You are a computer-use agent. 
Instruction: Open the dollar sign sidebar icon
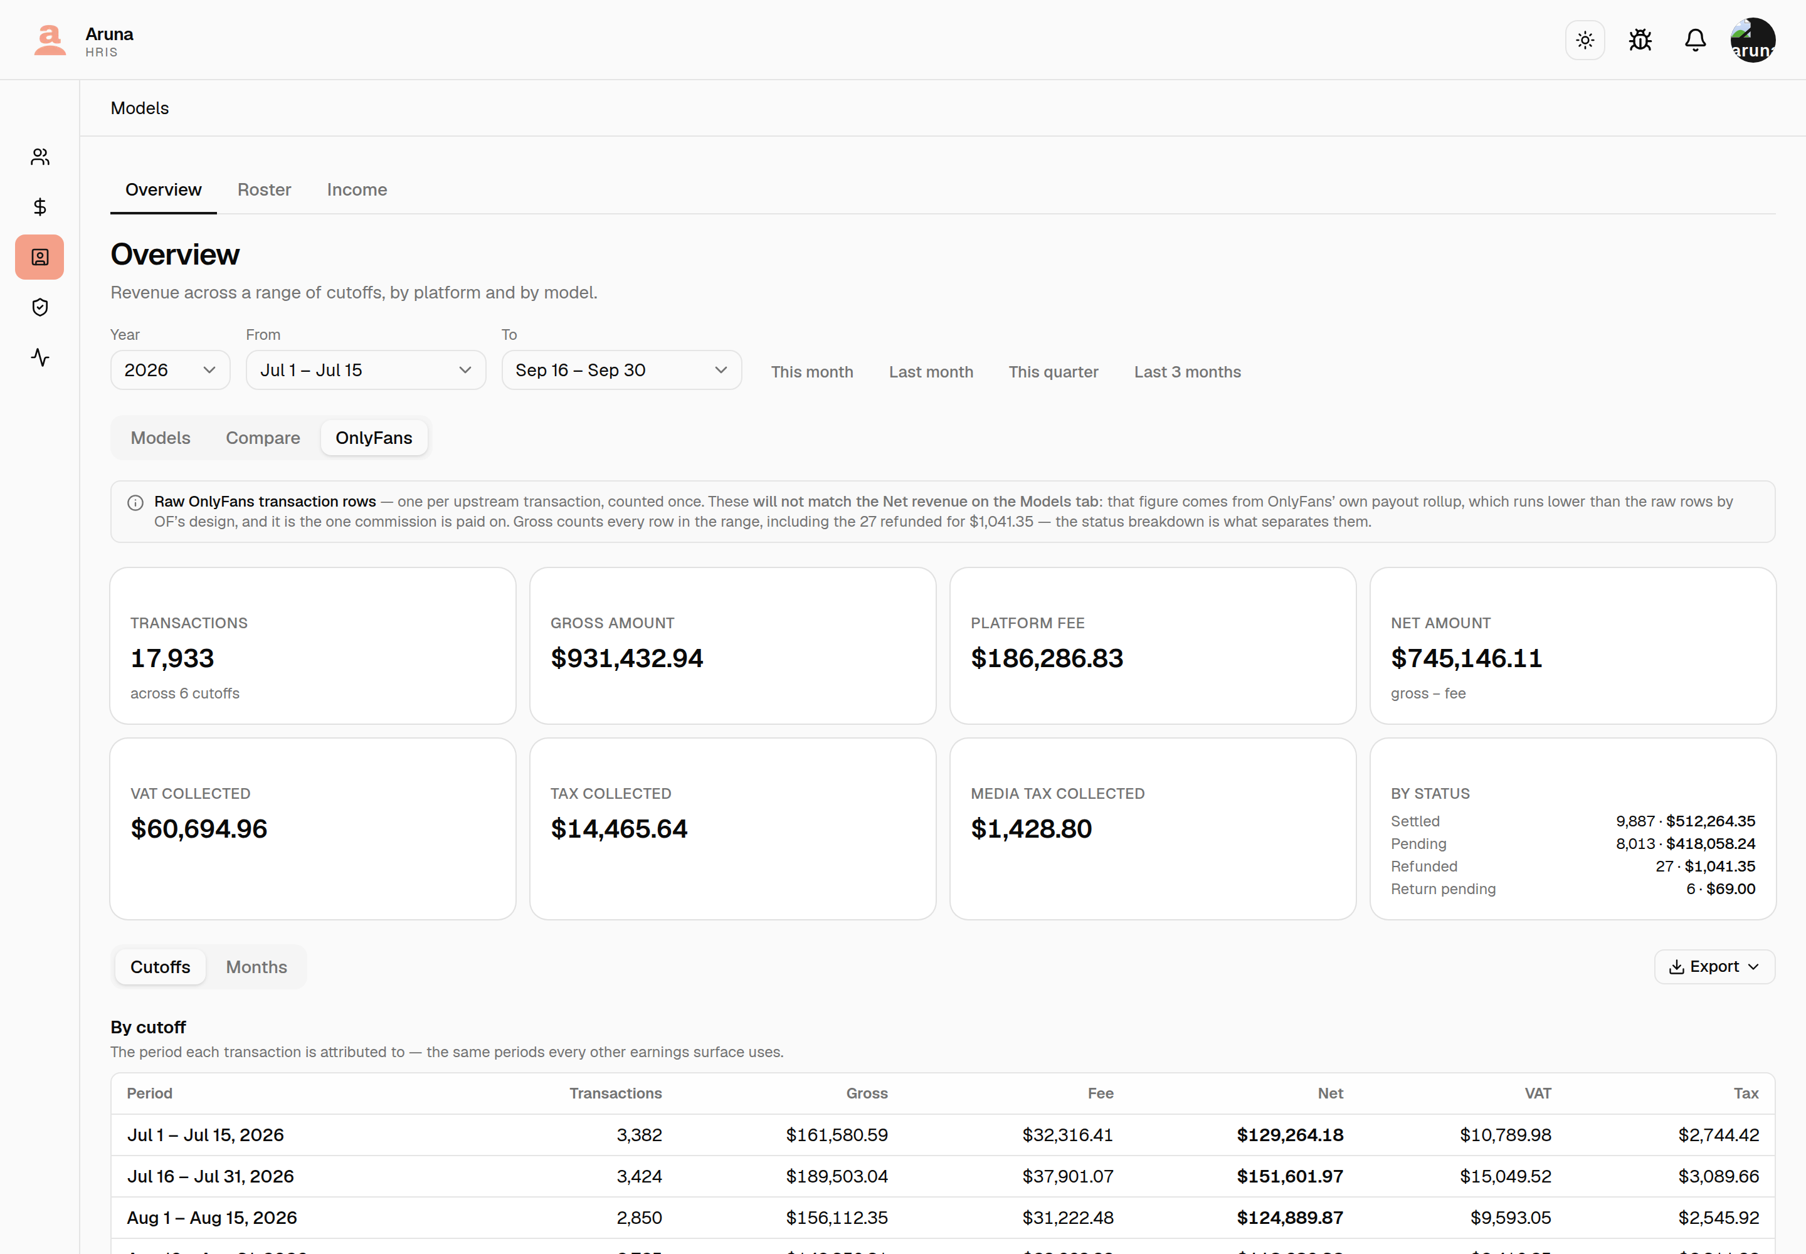coord(40,207)
